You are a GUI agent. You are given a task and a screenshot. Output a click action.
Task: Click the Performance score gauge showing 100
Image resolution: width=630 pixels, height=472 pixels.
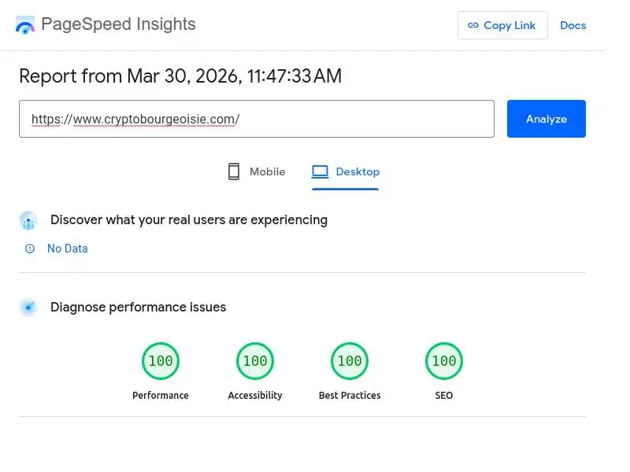161,360
